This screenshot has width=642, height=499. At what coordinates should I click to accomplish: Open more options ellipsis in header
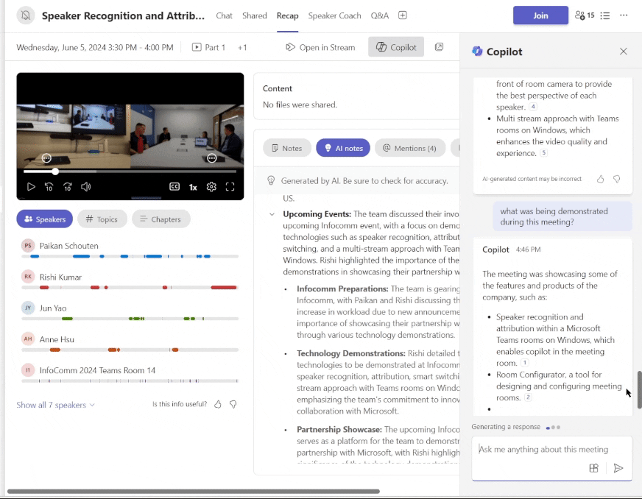(624, 15)
